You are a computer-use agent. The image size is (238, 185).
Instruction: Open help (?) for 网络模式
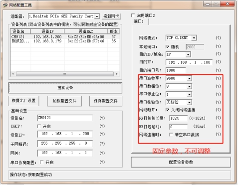pos(218,38)
